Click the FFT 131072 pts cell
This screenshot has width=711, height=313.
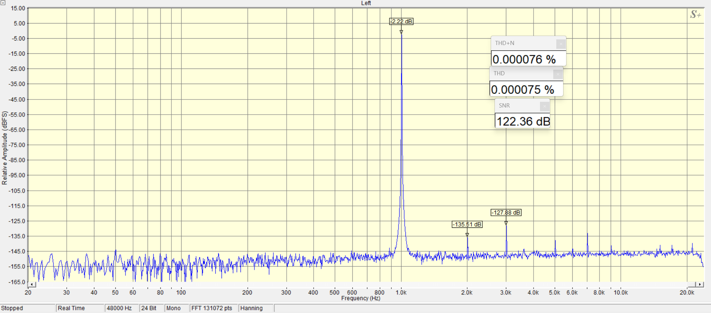213,308
